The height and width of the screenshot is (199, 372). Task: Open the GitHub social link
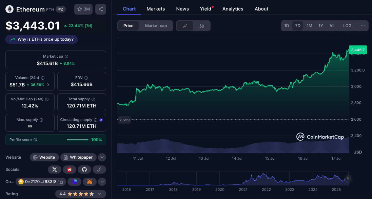[84, 170]
